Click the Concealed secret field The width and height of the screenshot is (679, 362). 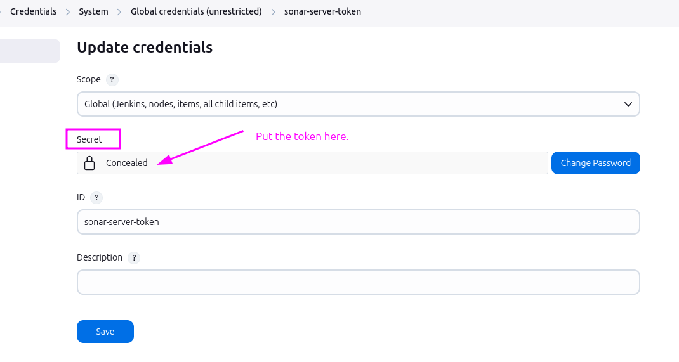coord(317,163)
